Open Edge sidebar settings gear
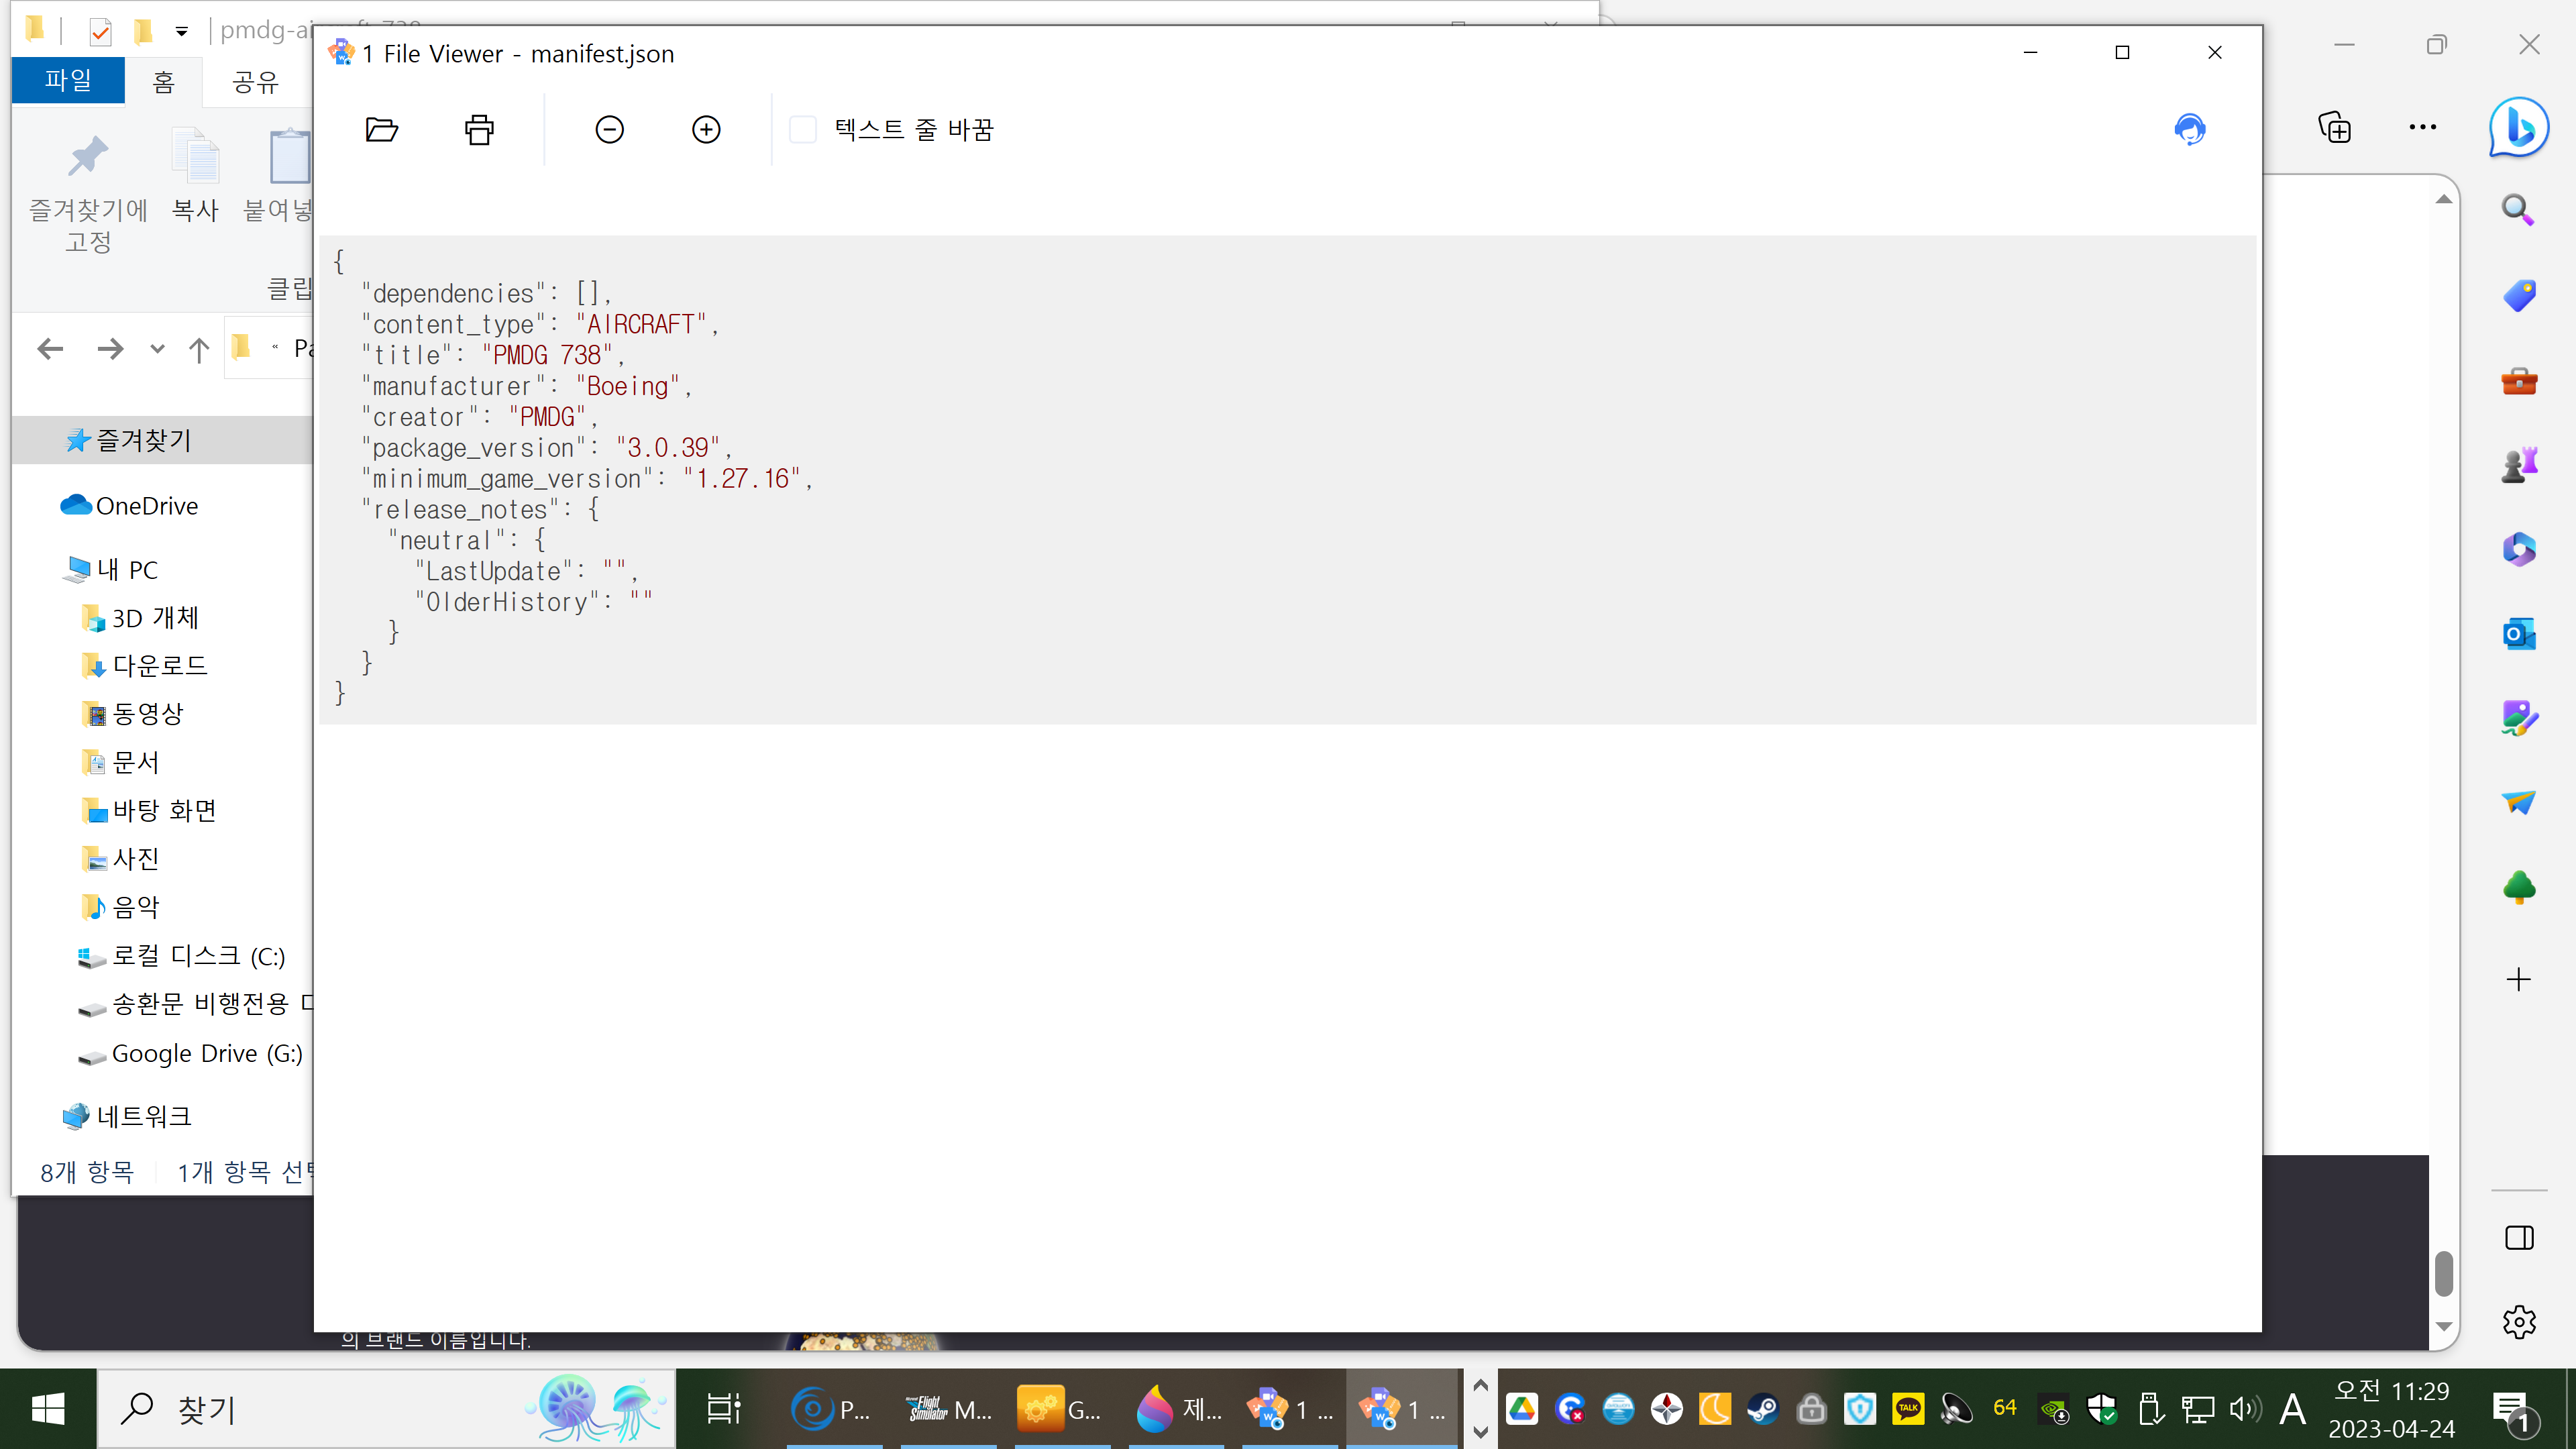The height and width of the screenshot is (1449, 2576). tap(2518, 1322)
